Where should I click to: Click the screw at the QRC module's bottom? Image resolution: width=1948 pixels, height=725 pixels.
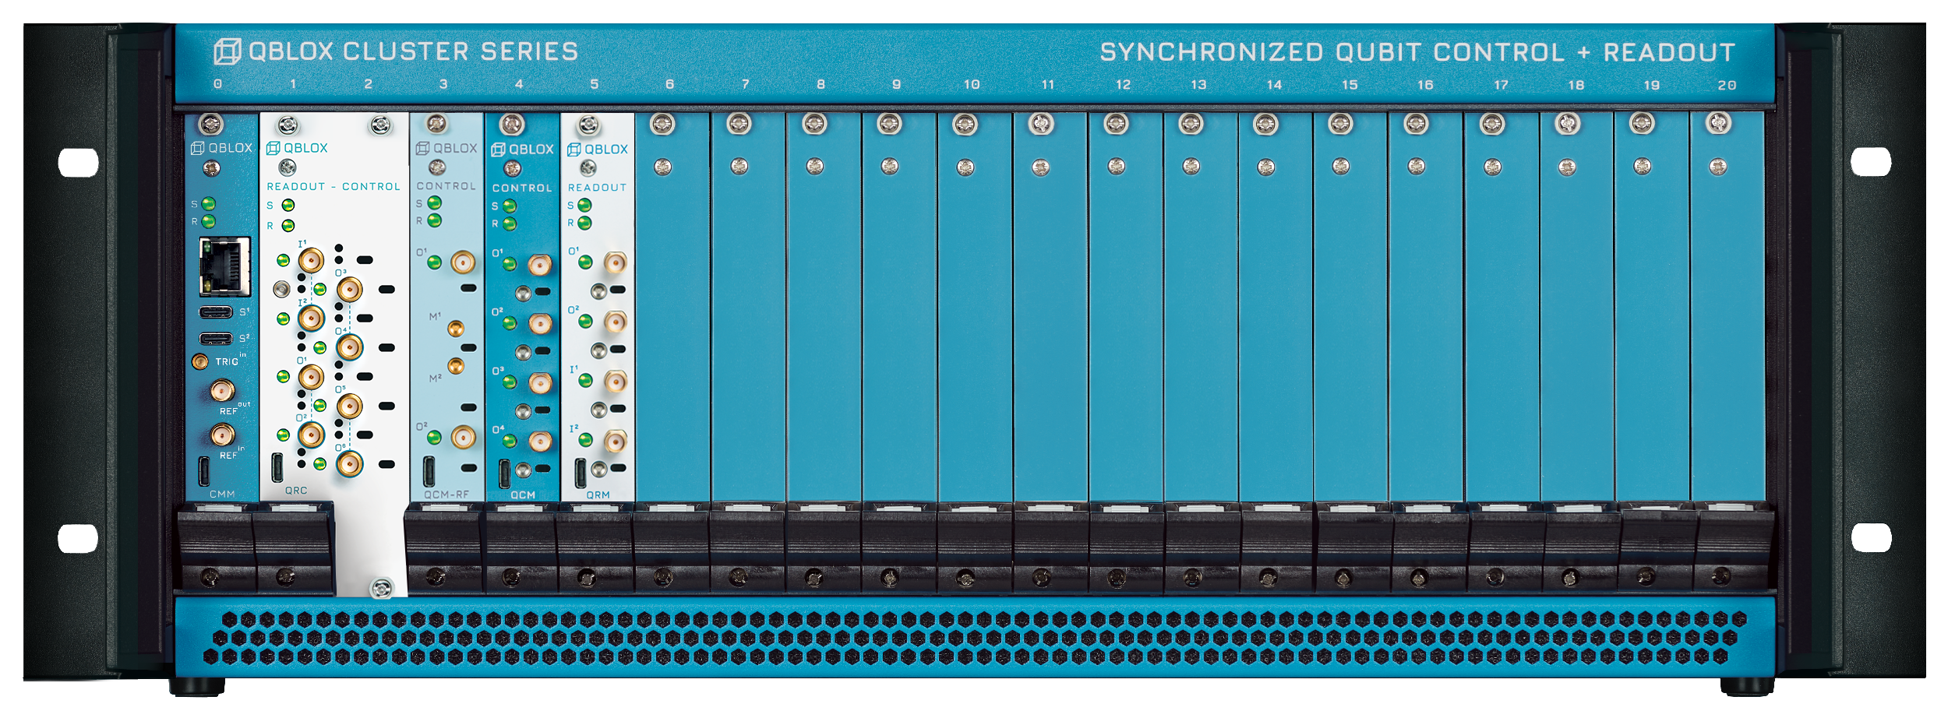click(381, 588)
